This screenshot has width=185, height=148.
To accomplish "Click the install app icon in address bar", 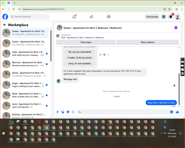I will click(x=165, y=9).
